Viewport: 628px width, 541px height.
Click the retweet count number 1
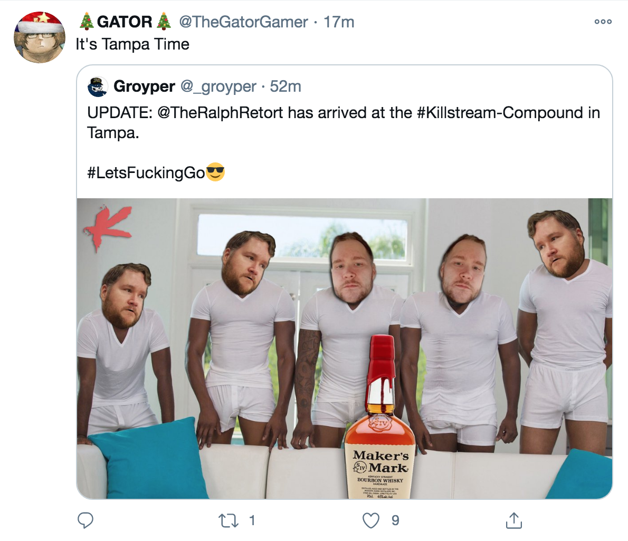coord(252,520)
